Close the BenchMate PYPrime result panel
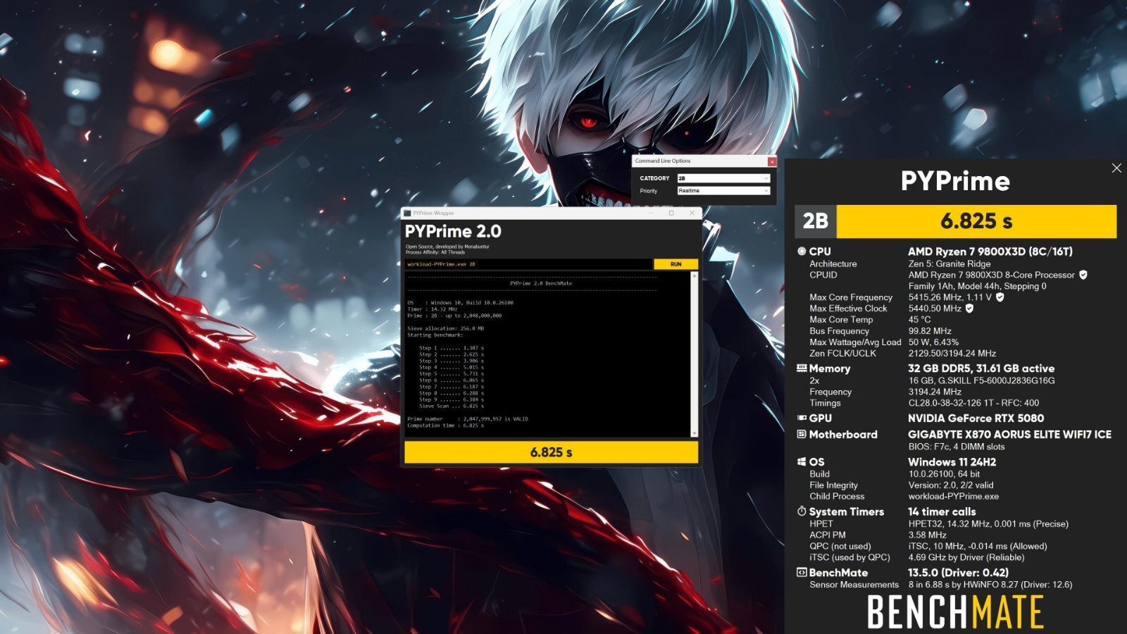1127x634 pixels. [1116, 168]
